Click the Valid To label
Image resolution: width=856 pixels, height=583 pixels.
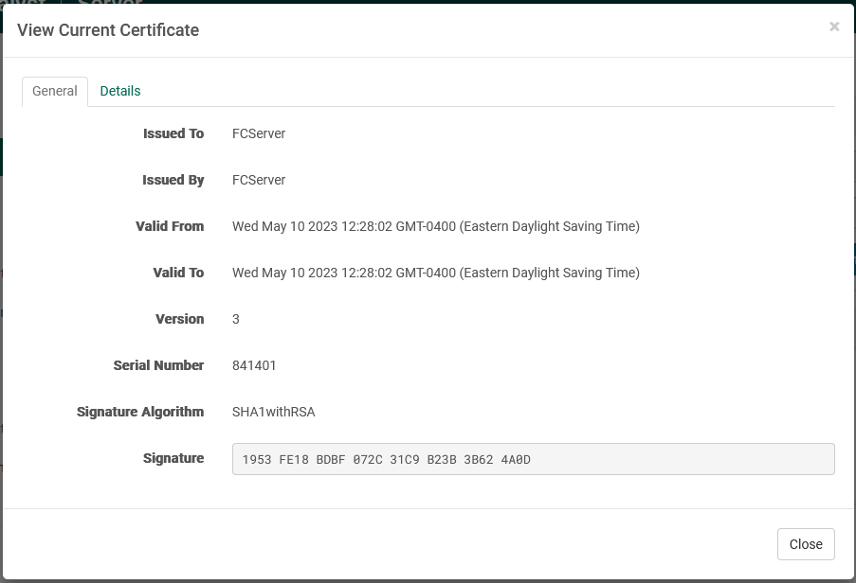pyautogui.click(x=178, y=273)
